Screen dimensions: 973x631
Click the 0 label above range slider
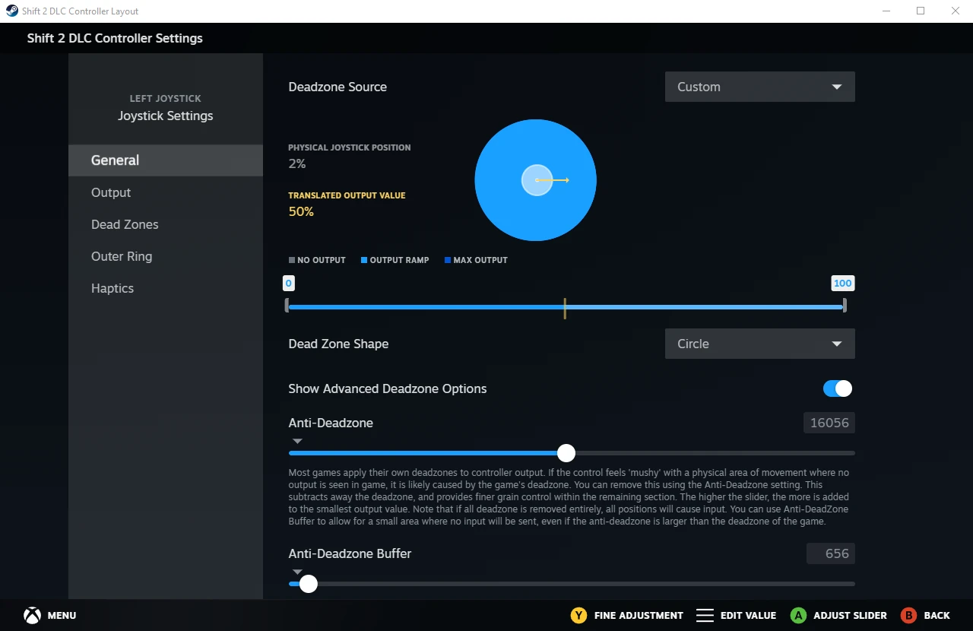coord(288,283)
